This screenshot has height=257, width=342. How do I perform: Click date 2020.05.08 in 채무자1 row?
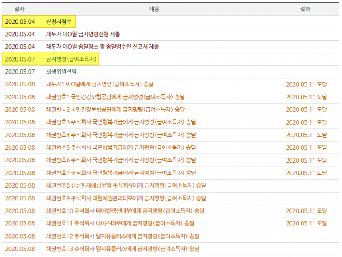click(20, 84)
